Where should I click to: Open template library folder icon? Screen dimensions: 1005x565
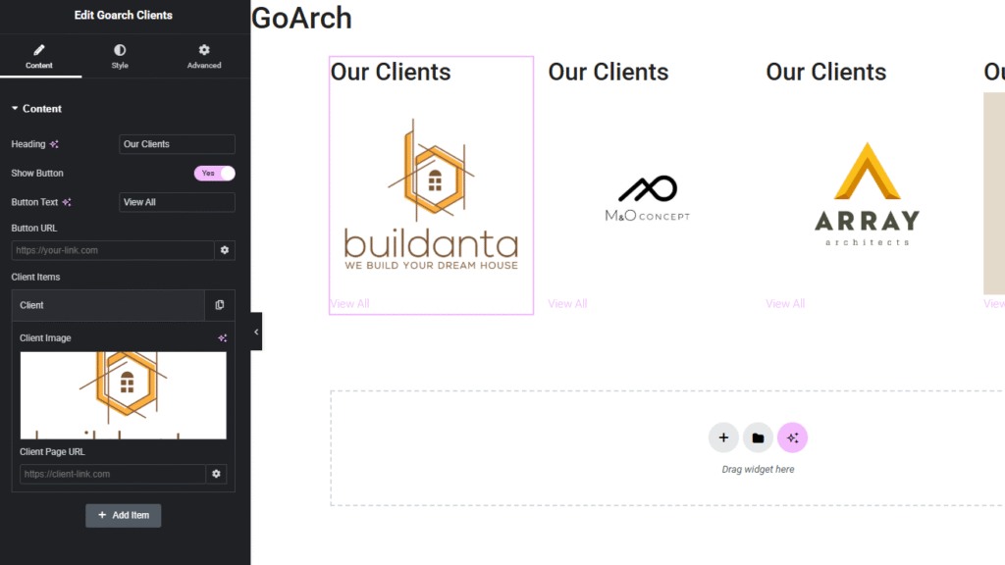tap(759, 438)
